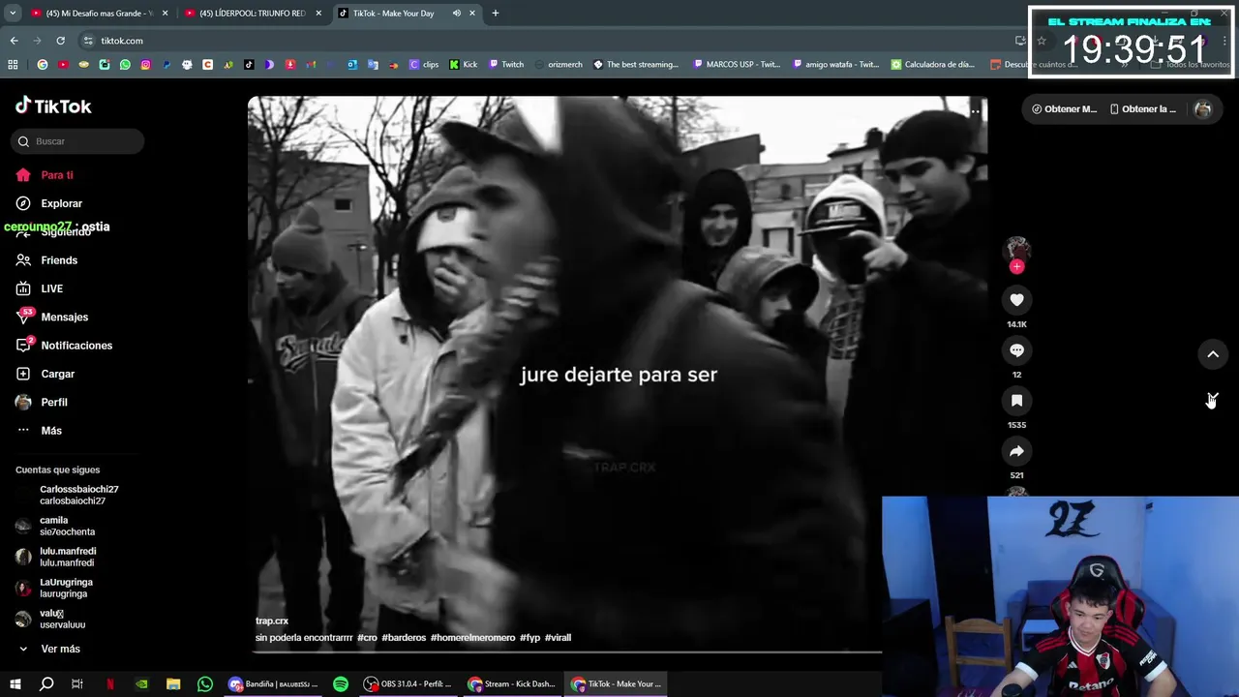Open the YouTube bookmark

63,65
